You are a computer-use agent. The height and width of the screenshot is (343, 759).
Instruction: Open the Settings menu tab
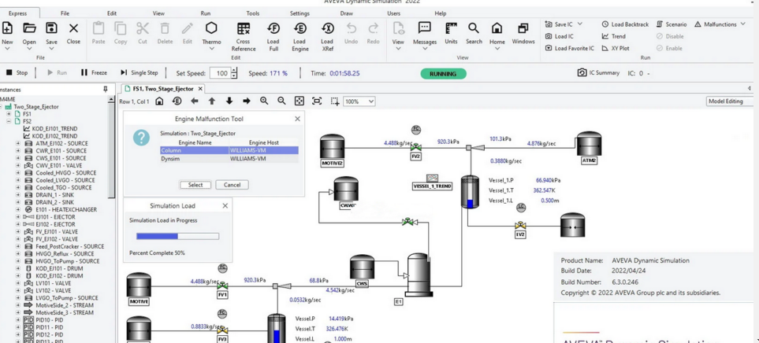[x=300, y=13]
